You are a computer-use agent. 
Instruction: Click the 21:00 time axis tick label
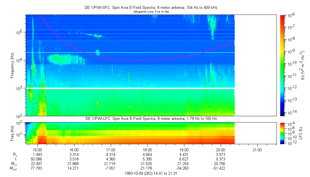[257, 150]
